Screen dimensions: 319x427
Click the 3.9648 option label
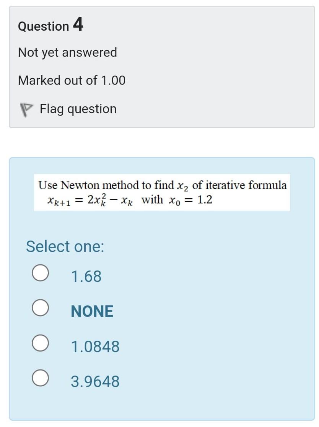[95, 381]
